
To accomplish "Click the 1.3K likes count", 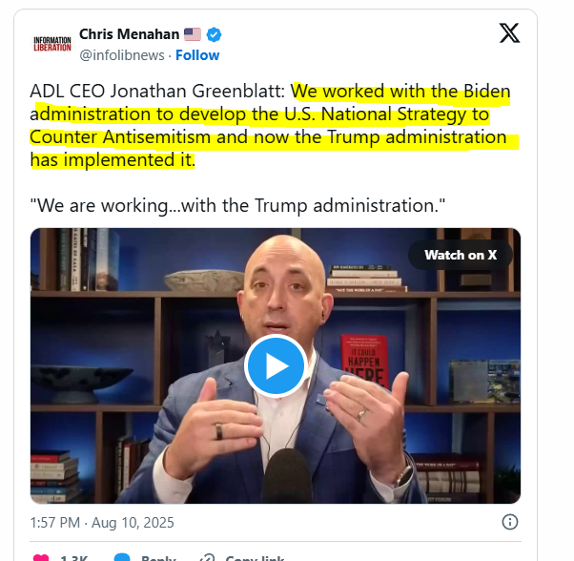I will coord(74,558).
